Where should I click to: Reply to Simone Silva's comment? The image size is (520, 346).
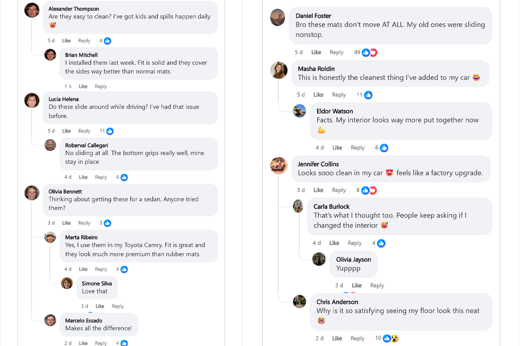(x=117, y=306)
